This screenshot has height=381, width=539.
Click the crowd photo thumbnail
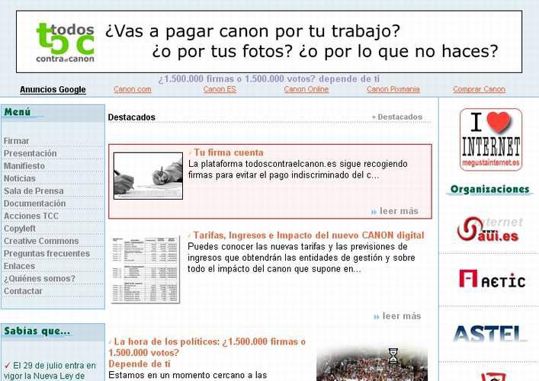click(372, 364)
